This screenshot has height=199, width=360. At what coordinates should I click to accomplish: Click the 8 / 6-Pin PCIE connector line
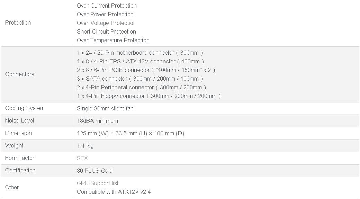click(146, 70)
